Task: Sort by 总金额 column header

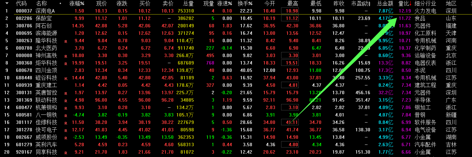Action: pos(385,4)
